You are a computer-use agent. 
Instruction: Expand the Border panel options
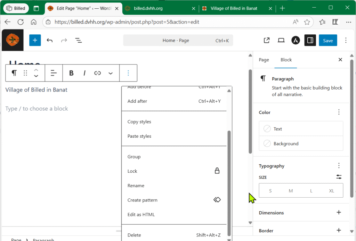[x=339, y=230]
